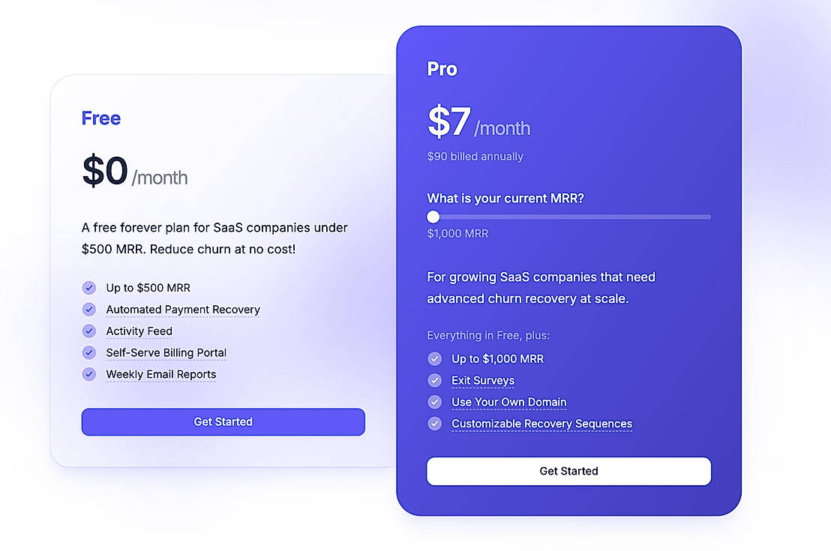
Task: Open the Weekly Email Reports feature link
Action: [x=160, y=375]
